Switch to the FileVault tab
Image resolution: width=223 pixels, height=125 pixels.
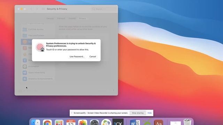[61, 18]
